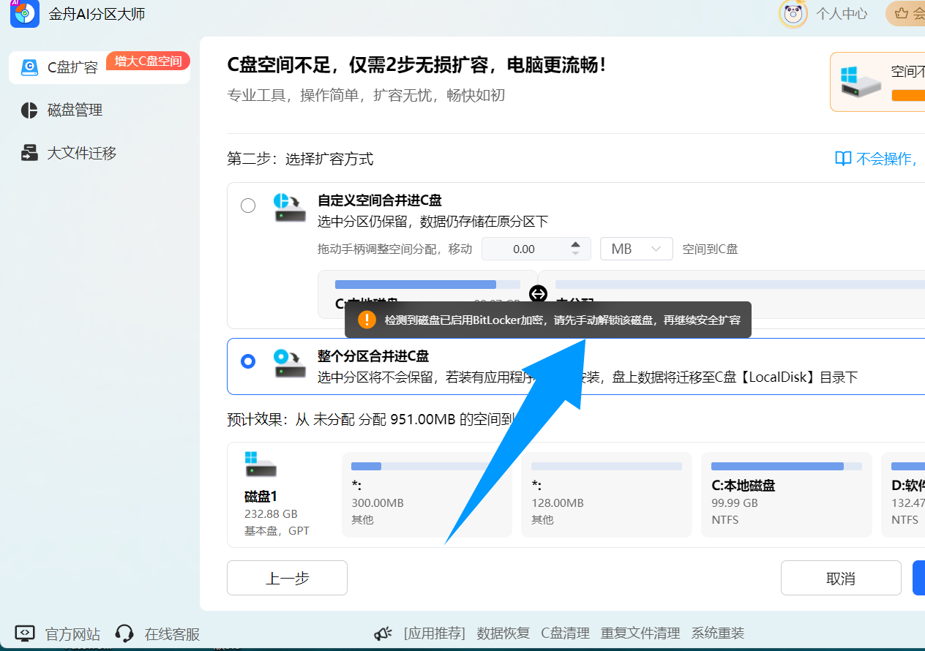Image resolution: width=925 pixels, height=651 pixels.
Task: Click the crown membership button
Action: [x=906, y=13]
